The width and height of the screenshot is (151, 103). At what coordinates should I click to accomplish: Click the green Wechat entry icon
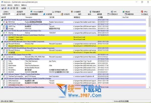tap(7, 33)
